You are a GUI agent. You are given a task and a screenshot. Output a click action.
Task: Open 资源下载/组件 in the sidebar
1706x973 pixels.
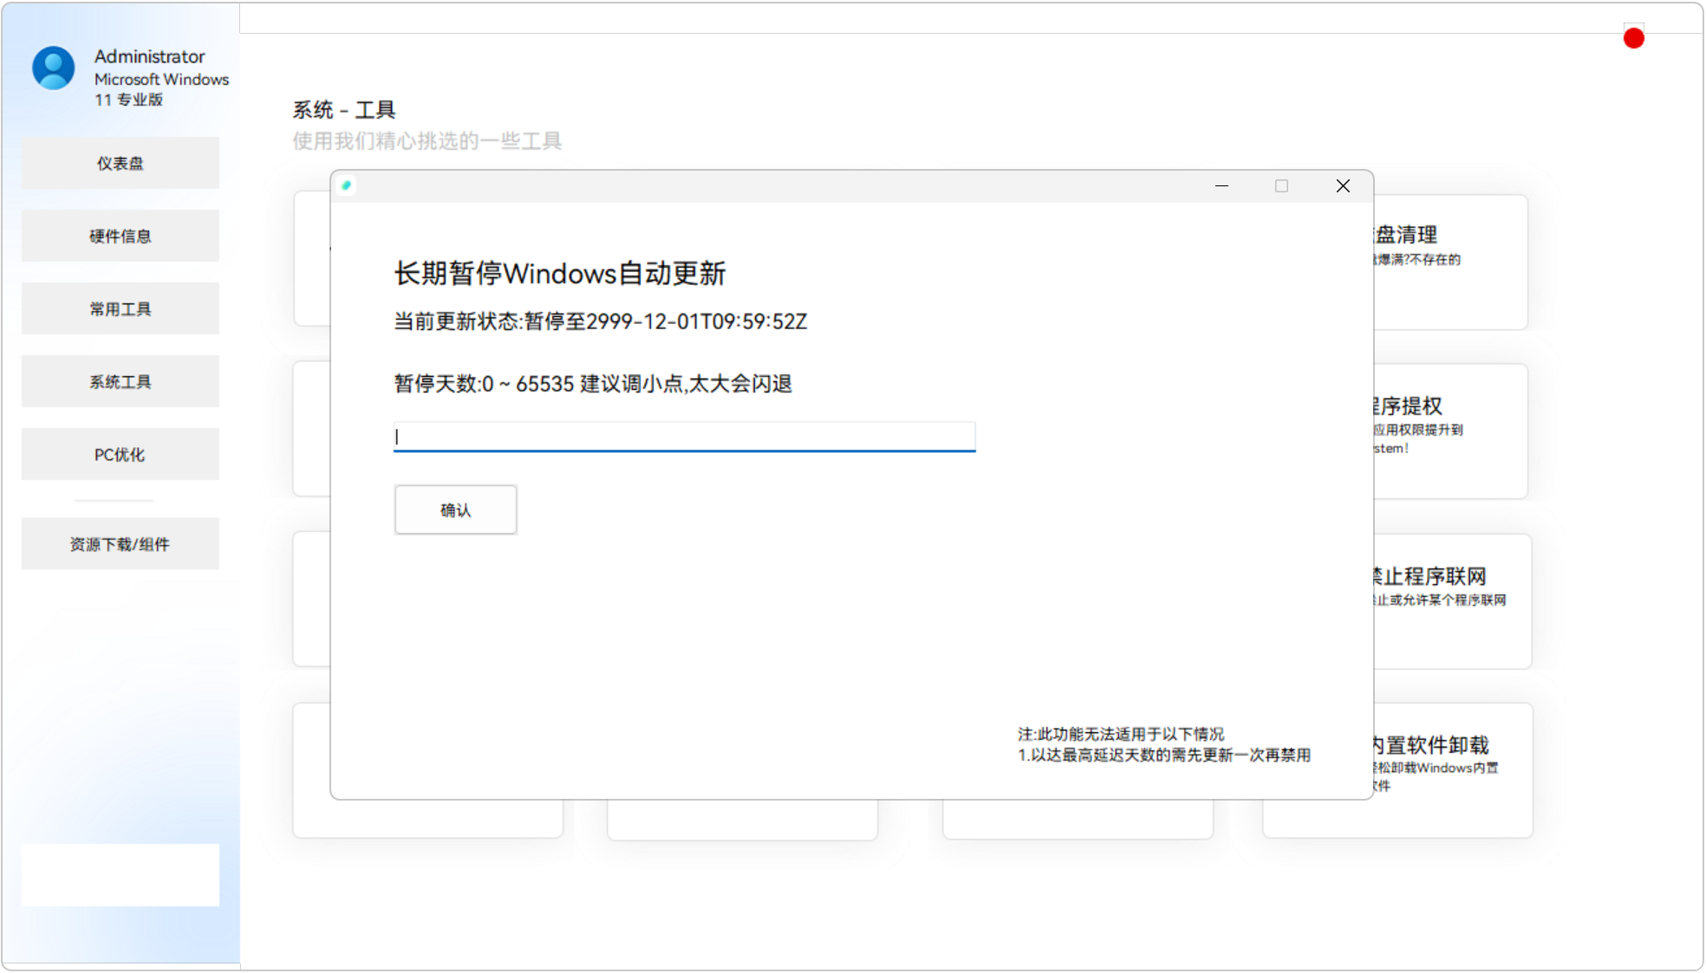tap(120, 544)
